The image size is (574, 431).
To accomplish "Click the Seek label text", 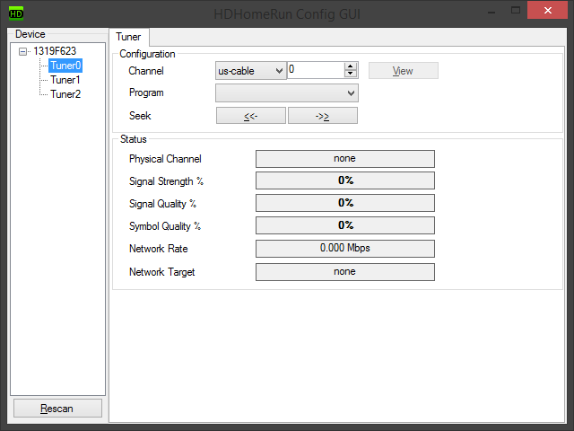I will point(140,116).
